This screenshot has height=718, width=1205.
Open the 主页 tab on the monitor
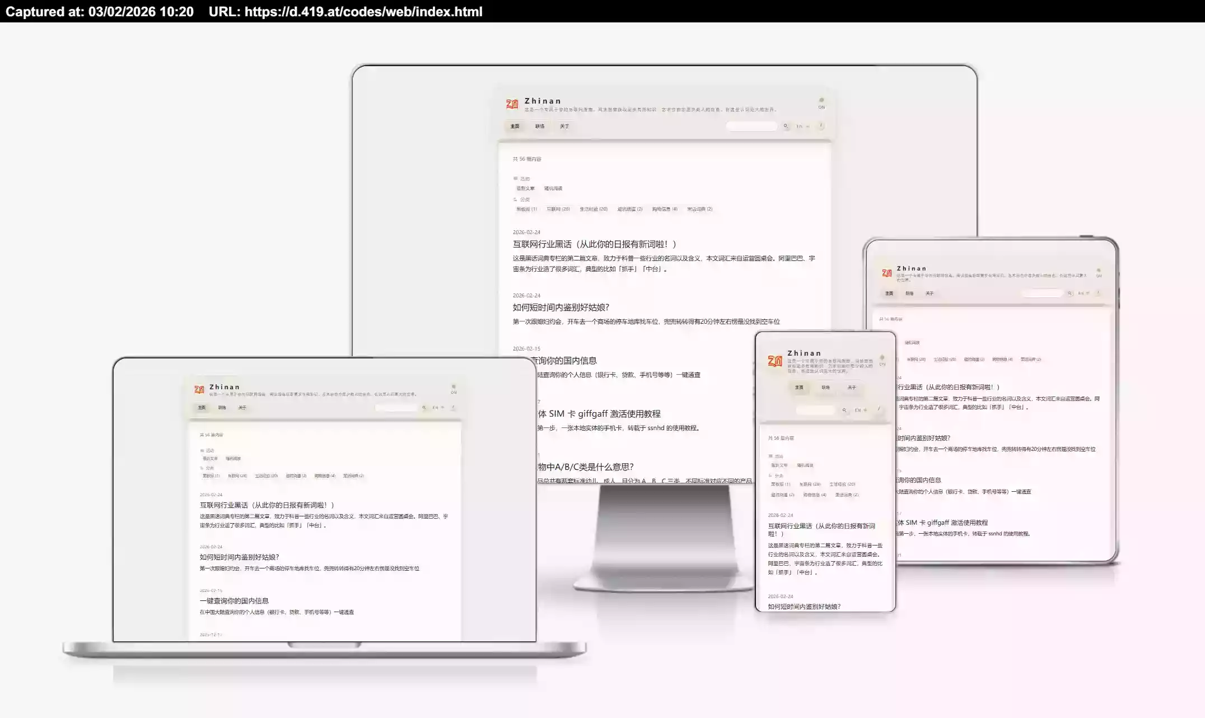tap(515, 126)
